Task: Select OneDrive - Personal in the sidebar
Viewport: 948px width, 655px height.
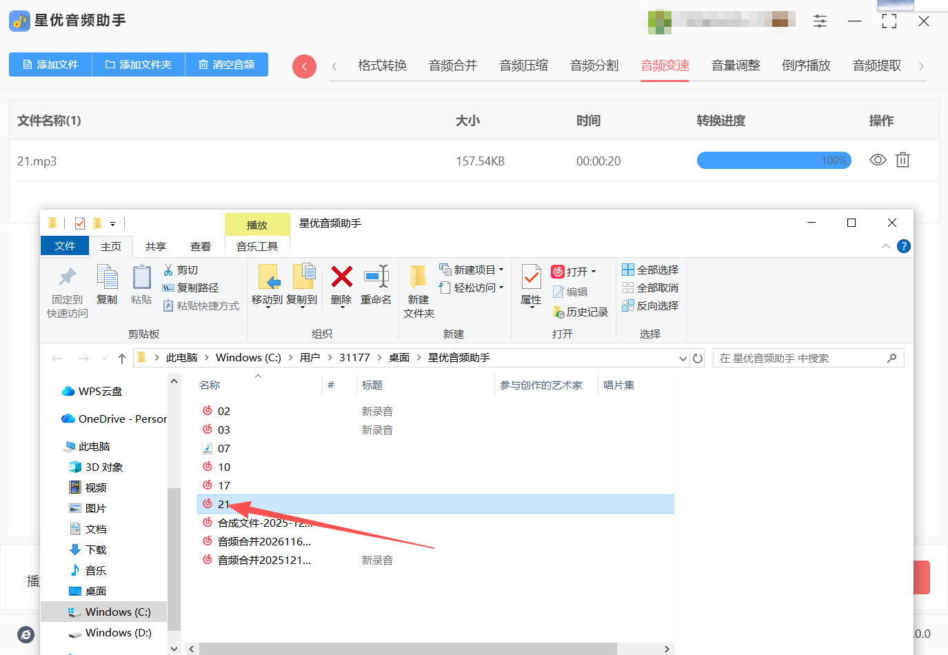Action: click(114, 419)
